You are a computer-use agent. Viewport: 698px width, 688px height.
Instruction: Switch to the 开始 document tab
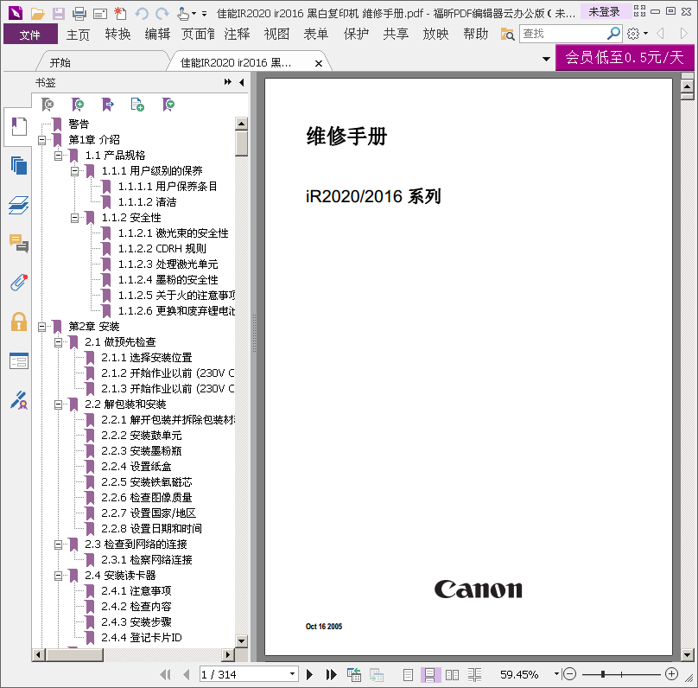(x=60, y=63)
